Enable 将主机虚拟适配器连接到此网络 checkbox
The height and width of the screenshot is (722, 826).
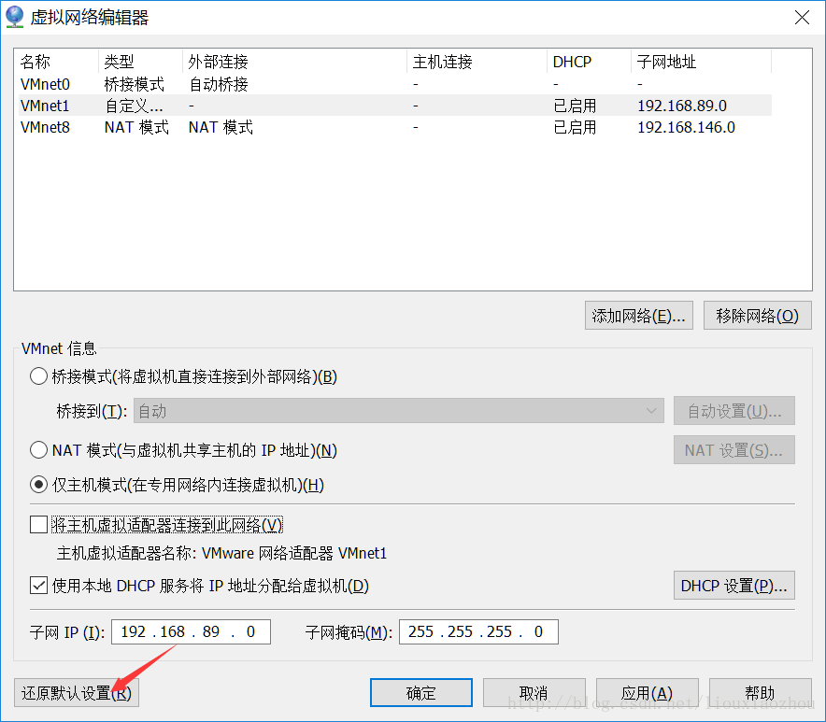pyautogui.click(x=38, y=525)
